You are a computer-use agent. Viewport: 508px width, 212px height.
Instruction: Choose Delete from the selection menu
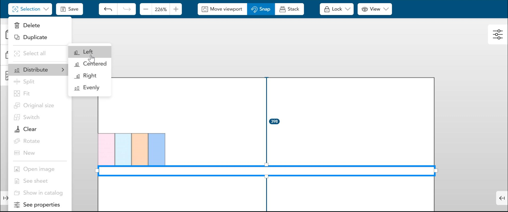click(x=40, y=25)
